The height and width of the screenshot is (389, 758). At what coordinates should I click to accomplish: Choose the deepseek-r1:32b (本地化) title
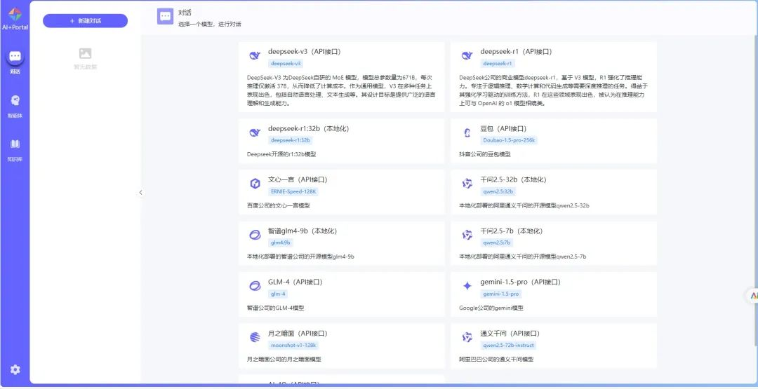pos(308,129)
